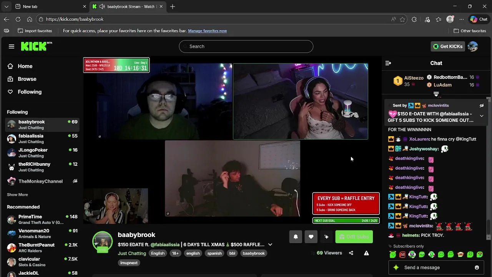492x277 pixels.
Task: Click mclovintits username in pinned message
Action: click(438, 105)
